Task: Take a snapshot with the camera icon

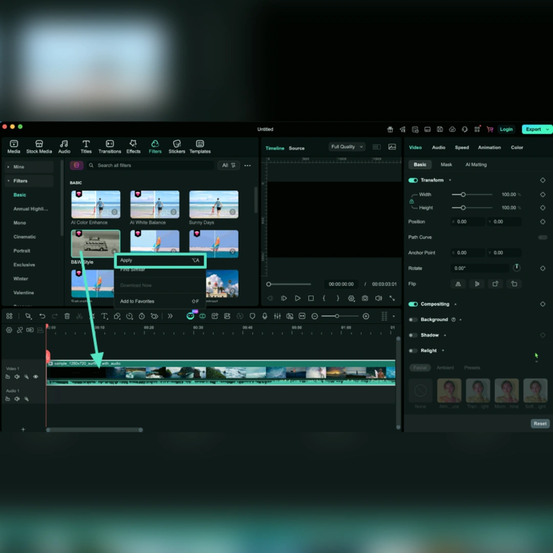Action: 365,299
